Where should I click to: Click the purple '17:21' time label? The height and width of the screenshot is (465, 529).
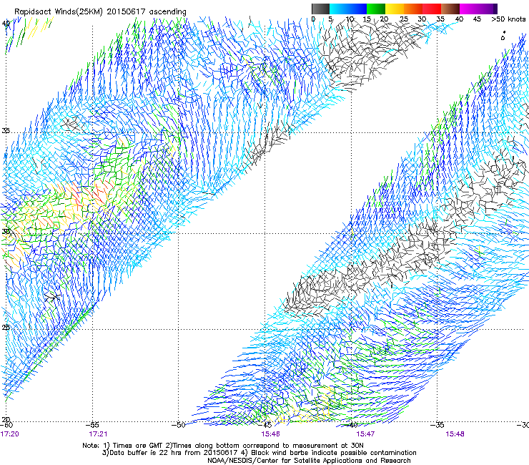[98, 434]
